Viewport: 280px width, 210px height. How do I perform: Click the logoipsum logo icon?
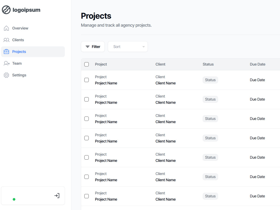(x=6, y=10)
